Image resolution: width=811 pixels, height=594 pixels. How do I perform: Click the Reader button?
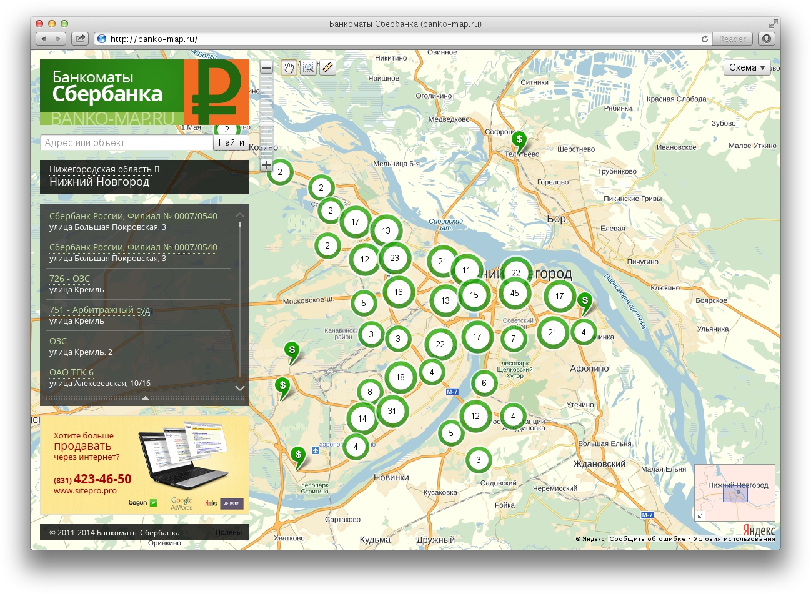732,39
